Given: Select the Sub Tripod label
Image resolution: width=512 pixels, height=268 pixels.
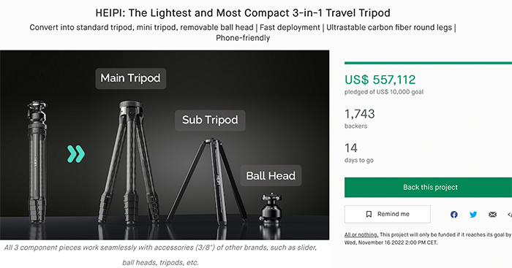Looking at the screenshot, I should tap(210, 120).
